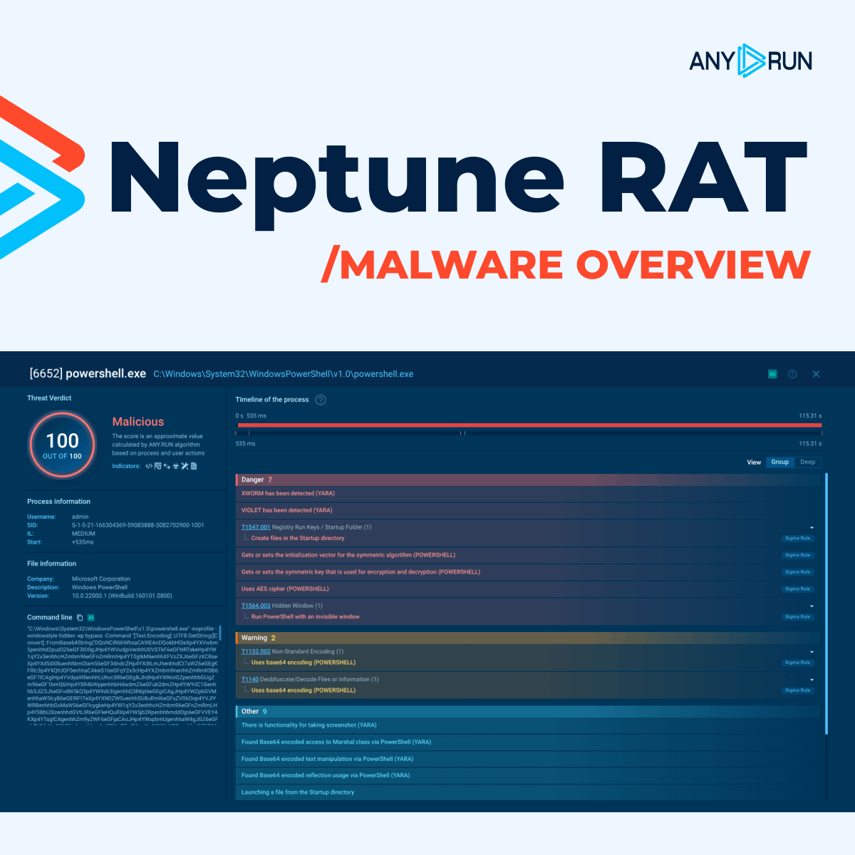Open the T1132.002 technique link
Image resolution: width=855 pixels, height=855 pixels.
(256, 651)
